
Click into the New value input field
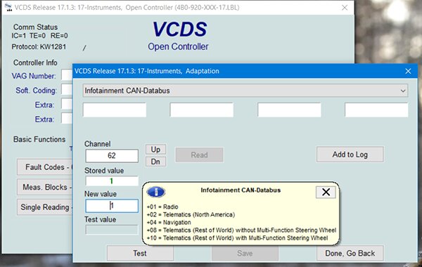tap(112, 206)
